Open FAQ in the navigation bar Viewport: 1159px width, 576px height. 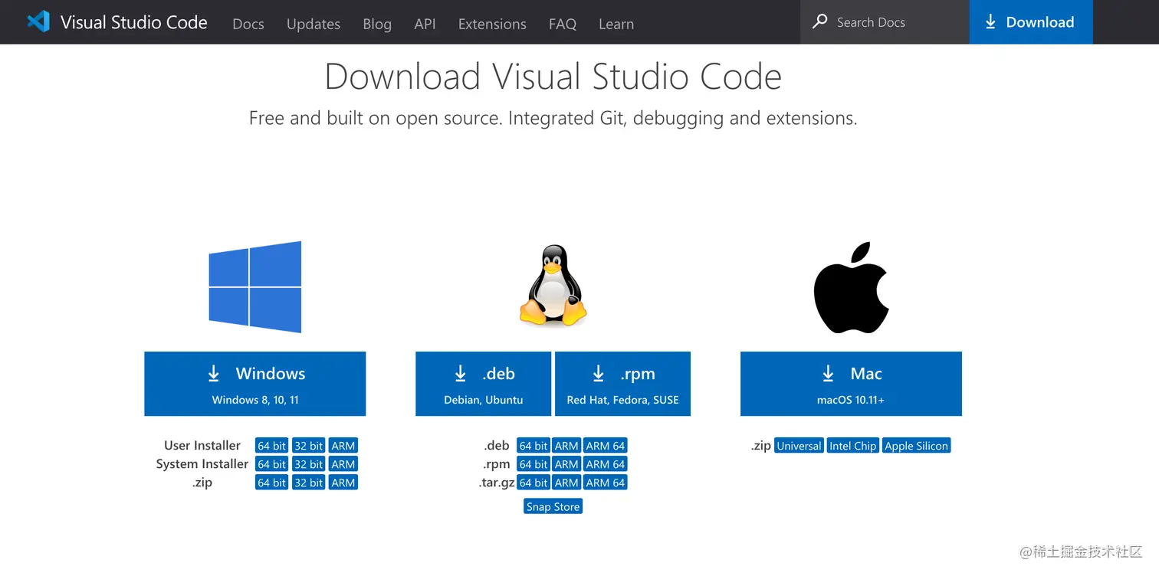tap(563, 24)
